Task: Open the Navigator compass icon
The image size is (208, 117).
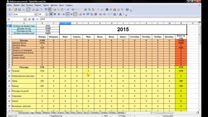Action: [111, 9]
